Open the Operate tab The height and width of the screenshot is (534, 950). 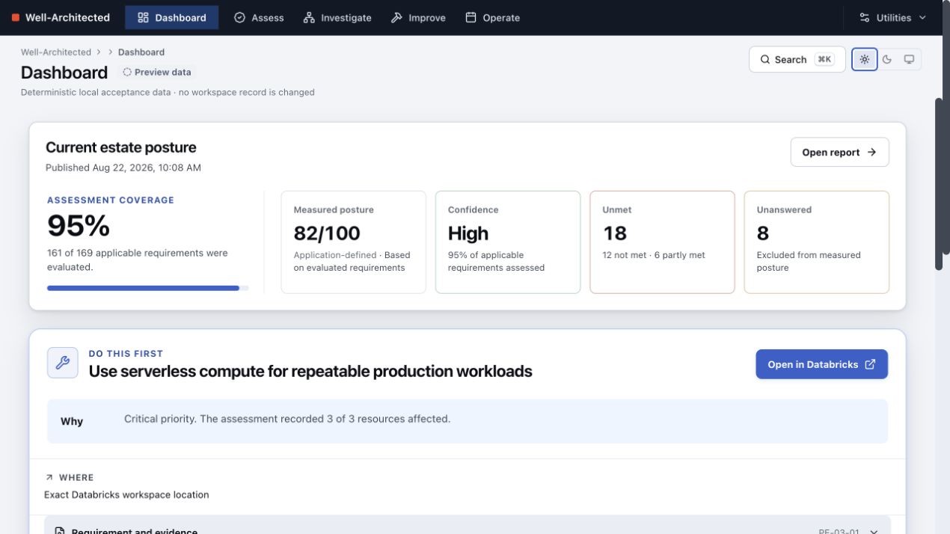tap(492, 18)
